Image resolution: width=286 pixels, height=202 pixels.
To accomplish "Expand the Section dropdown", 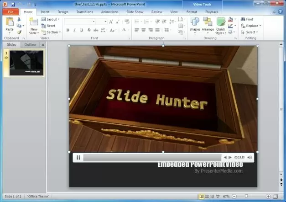I will pyautogui.click(x=51, y=32).
